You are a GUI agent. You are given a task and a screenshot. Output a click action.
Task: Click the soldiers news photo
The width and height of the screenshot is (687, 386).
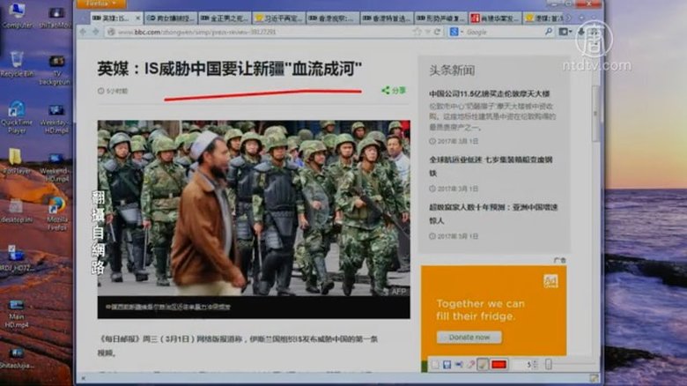coord(253,218)
